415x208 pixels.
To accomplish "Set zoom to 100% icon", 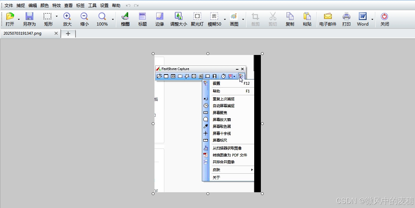I will 102,19.
